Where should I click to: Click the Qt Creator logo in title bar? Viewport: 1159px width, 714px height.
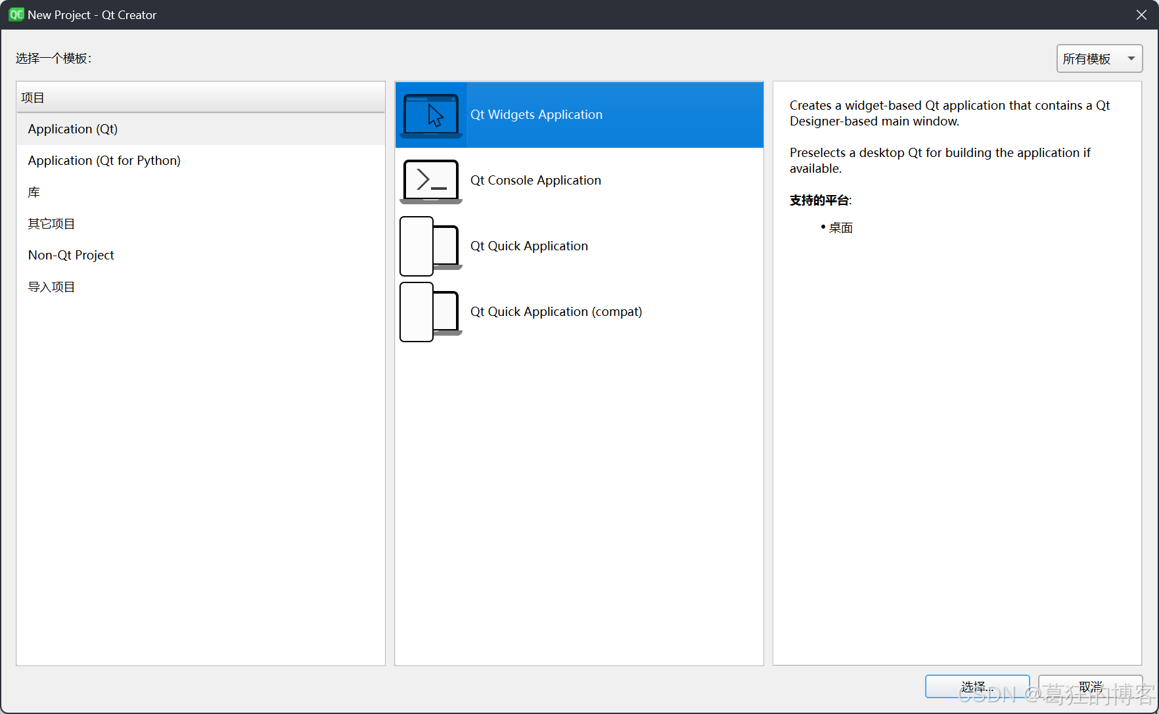(16, 14)
